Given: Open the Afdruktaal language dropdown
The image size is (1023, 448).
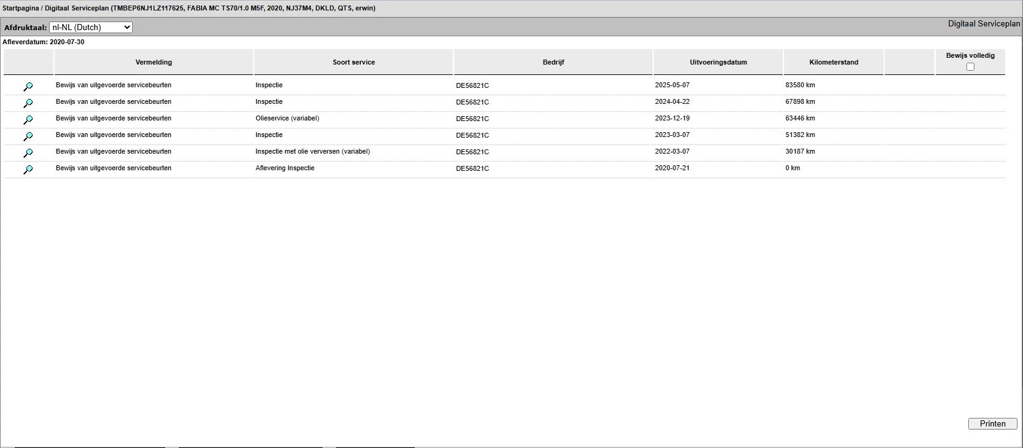Looking at the screenshot, I should tap(90, 27).
